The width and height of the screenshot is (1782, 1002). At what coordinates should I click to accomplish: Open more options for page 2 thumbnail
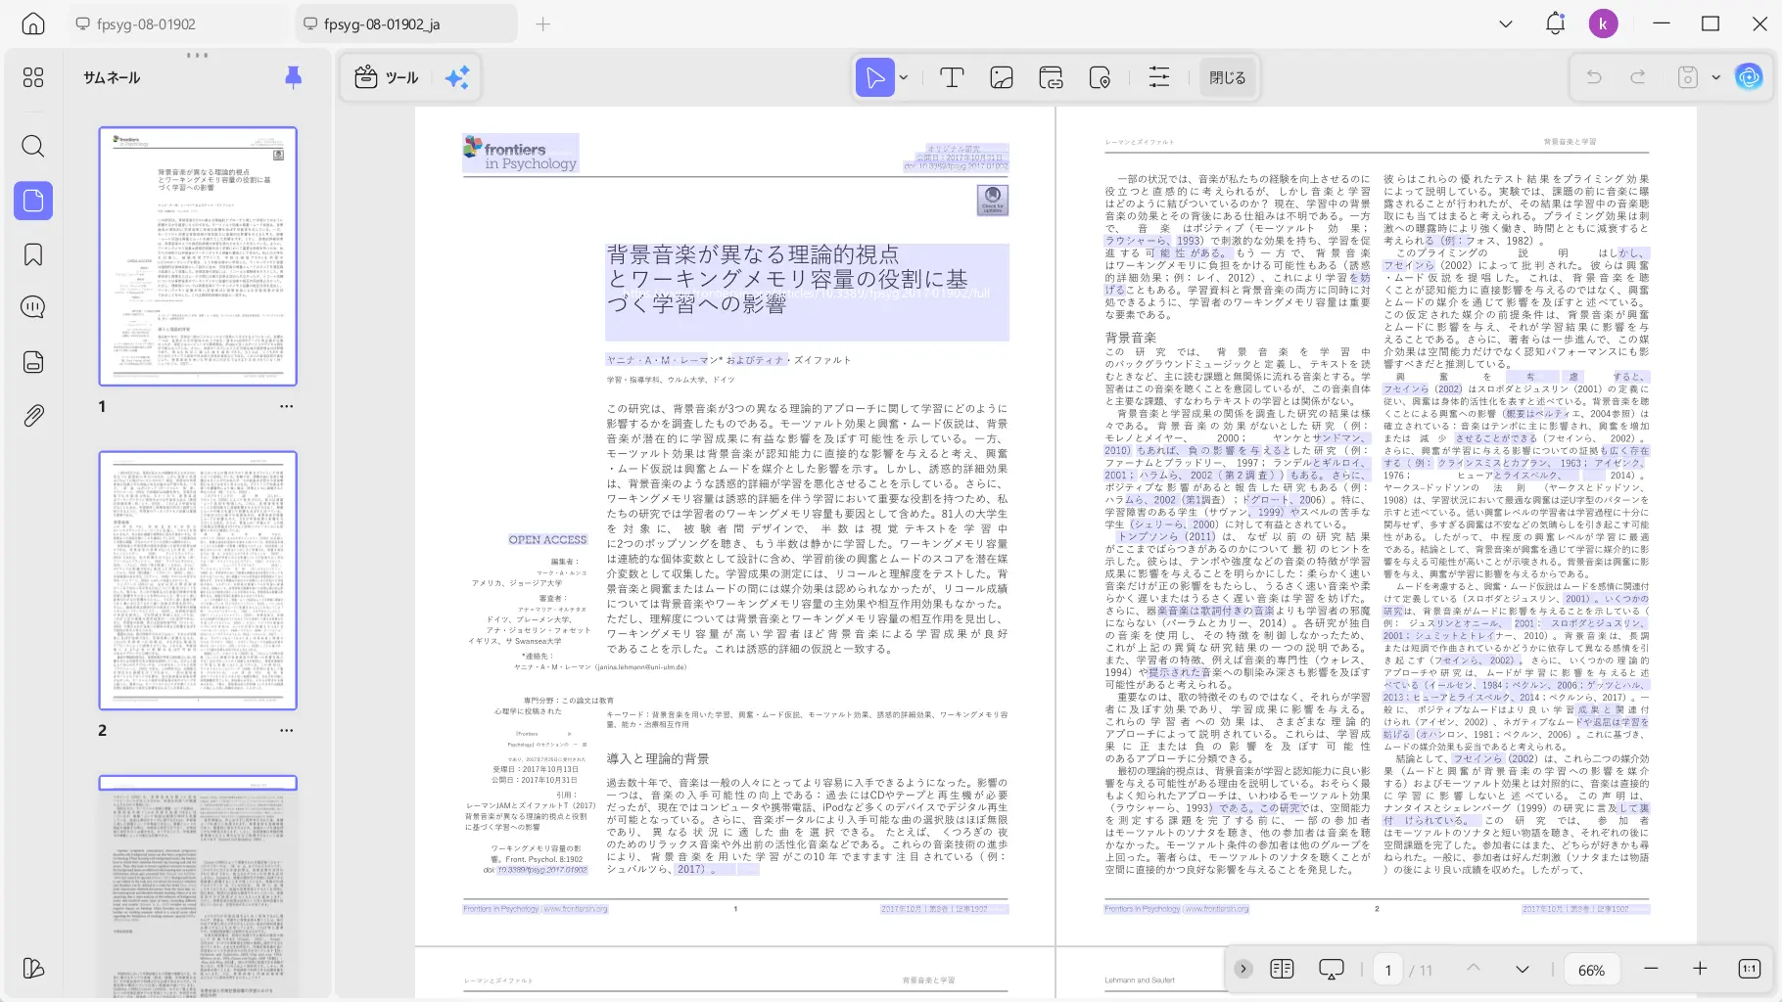pyautogui.click(x=286, y=730)
